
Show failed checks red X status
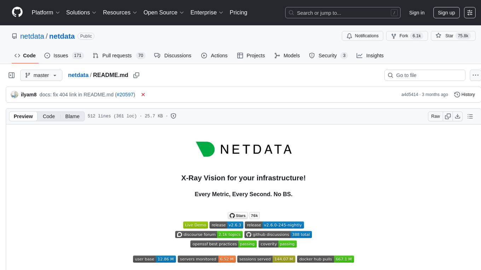point(143,95)
